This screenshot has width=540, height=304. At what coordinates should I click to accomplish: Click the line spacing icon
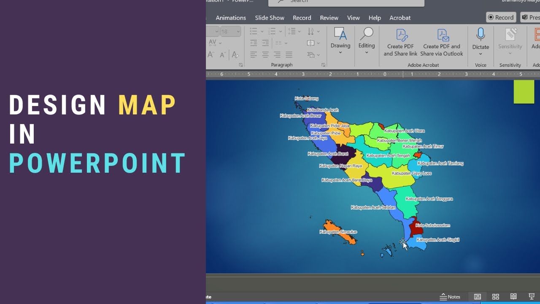click(292, 31)
